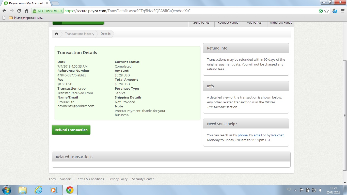Click the Transfer Received From text
347x195 pixels.
75,93
